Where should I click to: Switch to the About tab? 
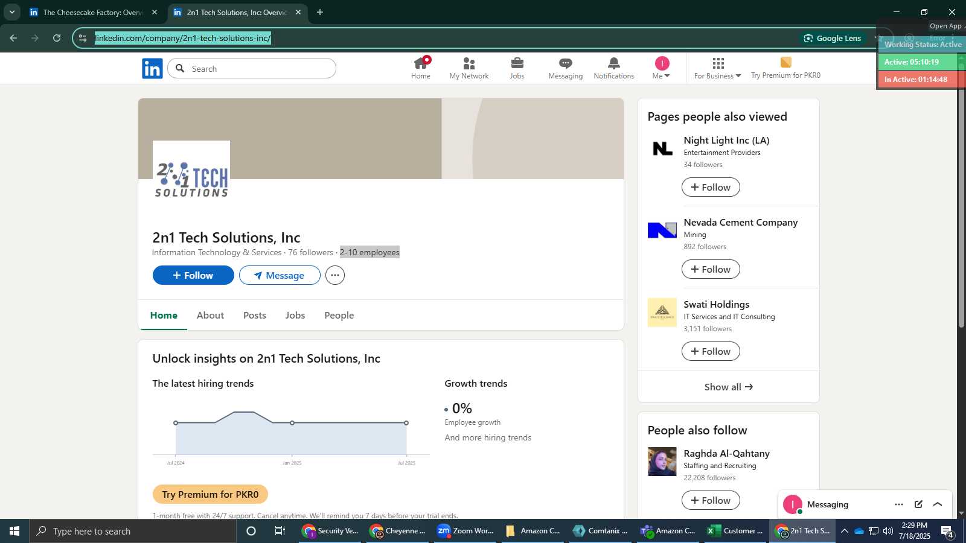point(210,315)
